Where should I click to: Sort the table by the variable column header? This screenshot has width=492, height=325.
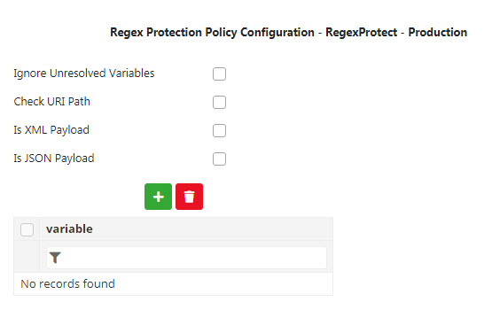(x=69, y=229)
